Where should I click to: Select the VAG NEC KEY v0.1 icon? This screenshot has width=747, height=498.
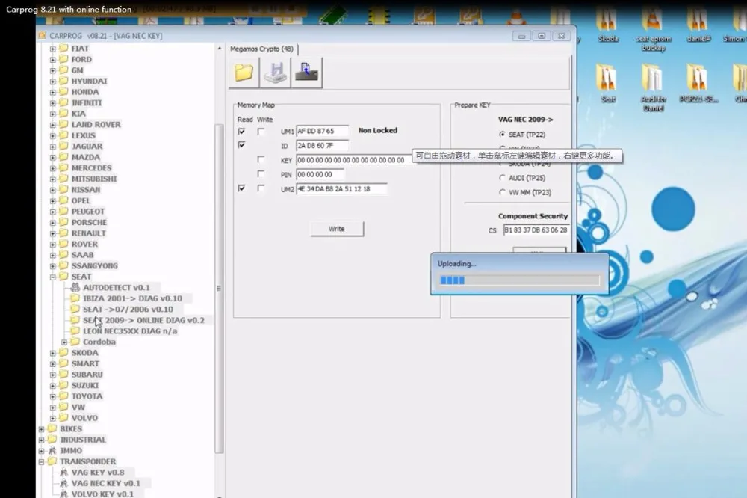coord(63,483)
